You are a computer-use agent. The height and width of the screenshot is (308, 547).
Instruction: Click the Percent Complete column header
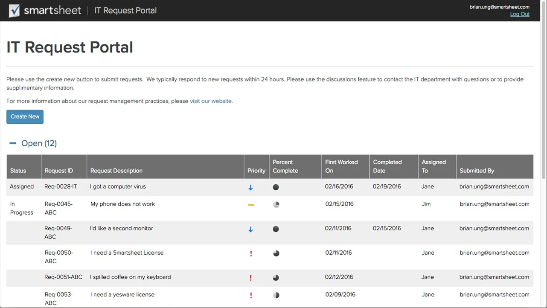[295, 166]
